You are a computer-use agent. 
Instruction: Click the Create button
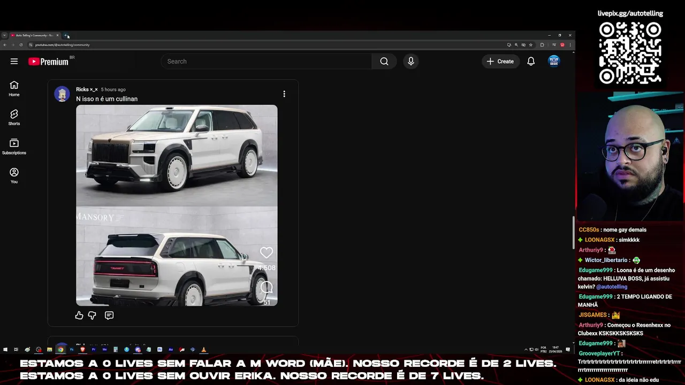point(500,61)
